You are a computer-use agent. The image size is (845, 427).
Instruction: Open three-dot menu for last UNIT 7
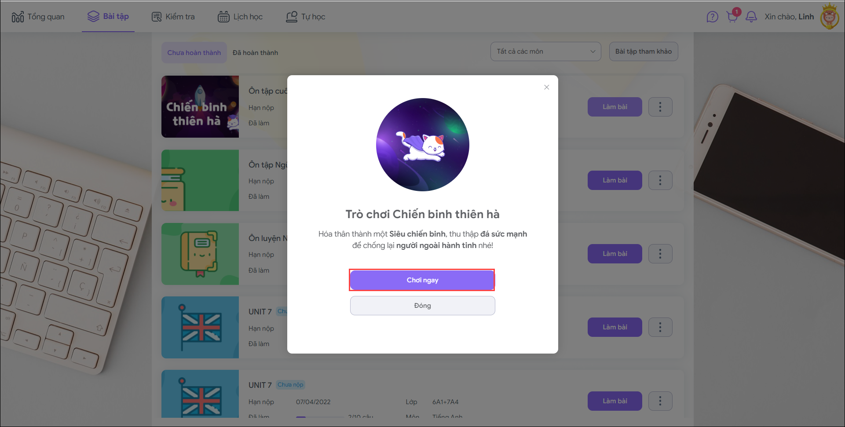pos(660,401)
